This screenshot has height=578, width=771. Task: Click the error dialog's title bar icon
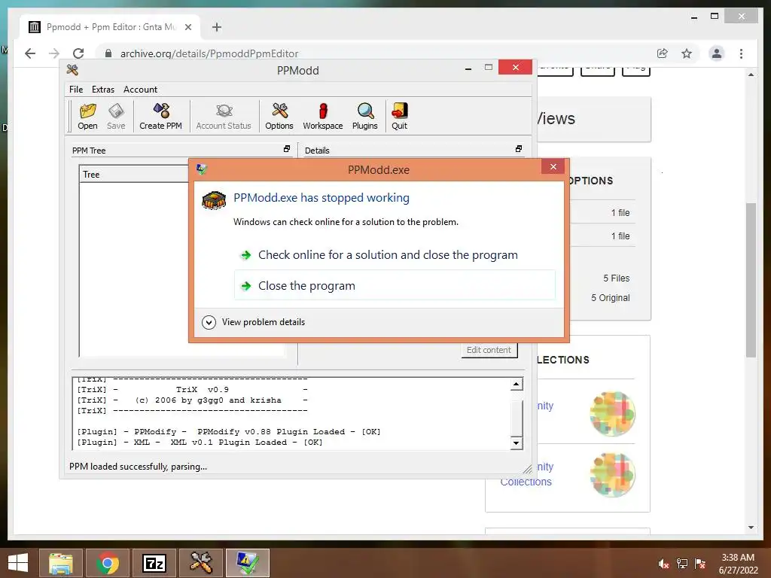tap(202, 169)
